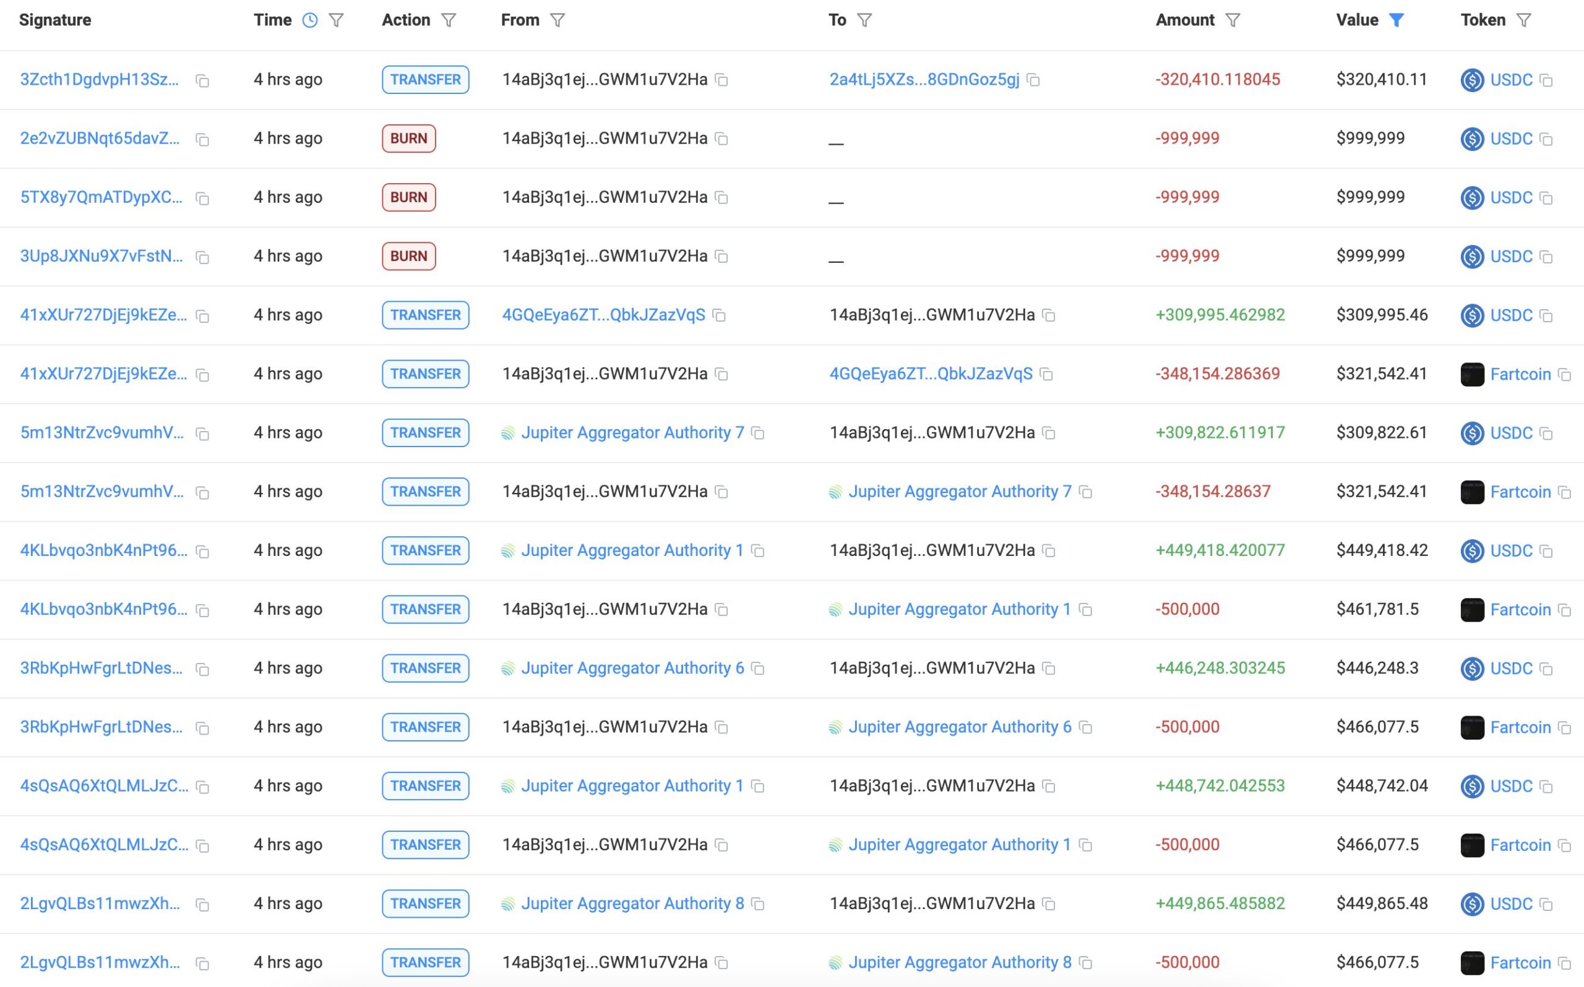
Task: Open the Action column filter
Action: pos(449,20)
